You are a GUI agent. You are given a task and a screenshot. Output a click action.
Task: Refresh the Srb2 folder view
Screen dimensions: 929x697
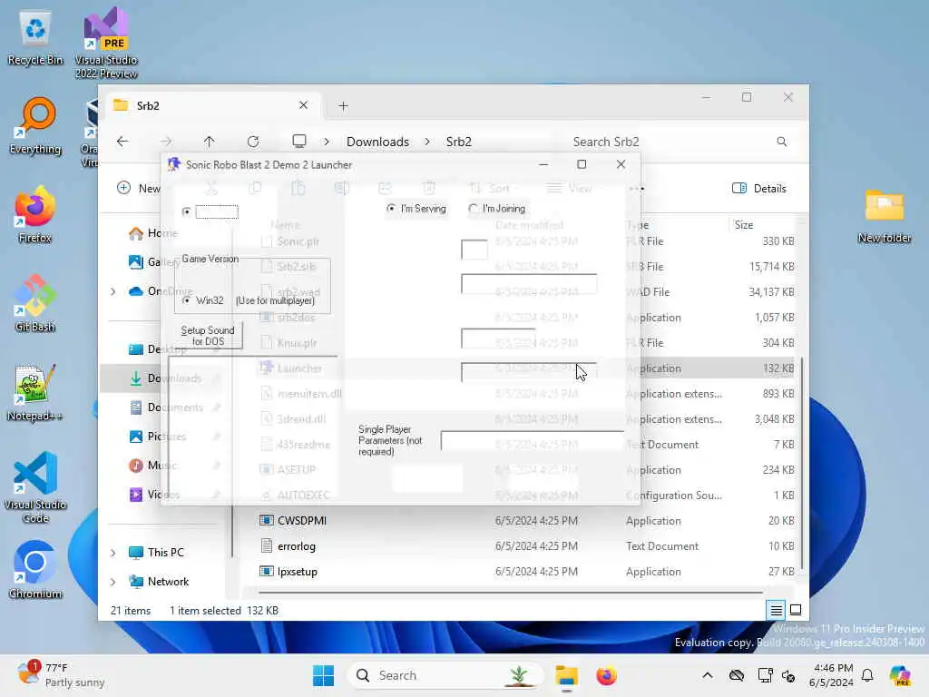click(x=253, y=142)
